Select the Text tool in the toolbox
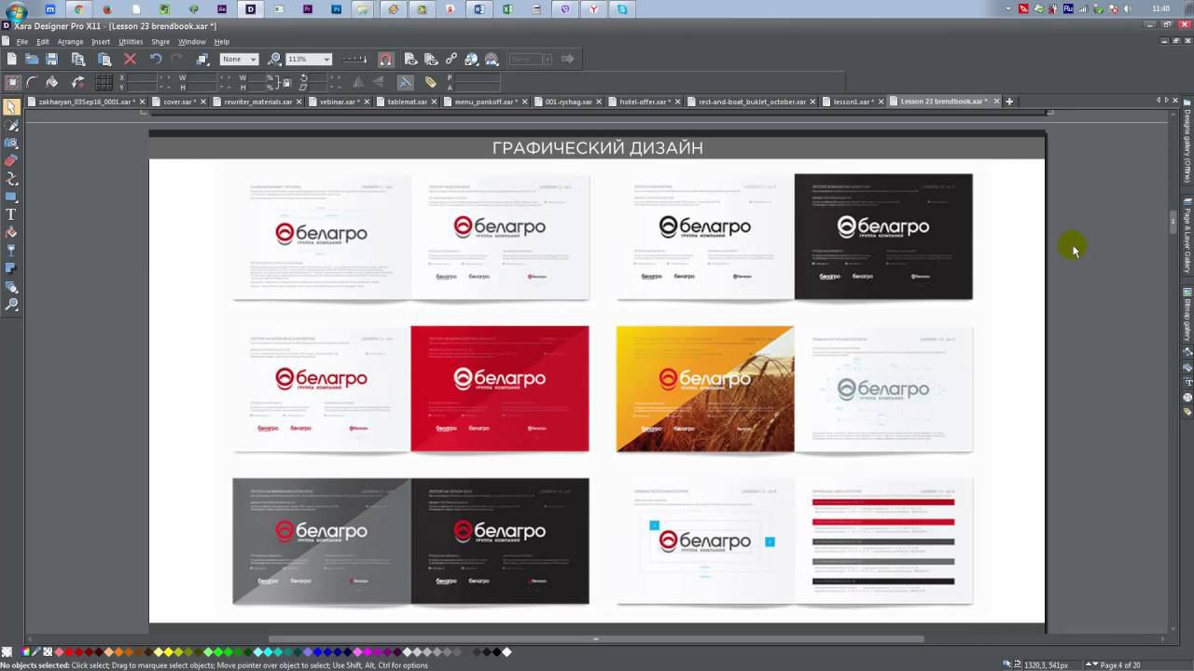Viewport: 1194px width, 671px height. pos(11,214)
